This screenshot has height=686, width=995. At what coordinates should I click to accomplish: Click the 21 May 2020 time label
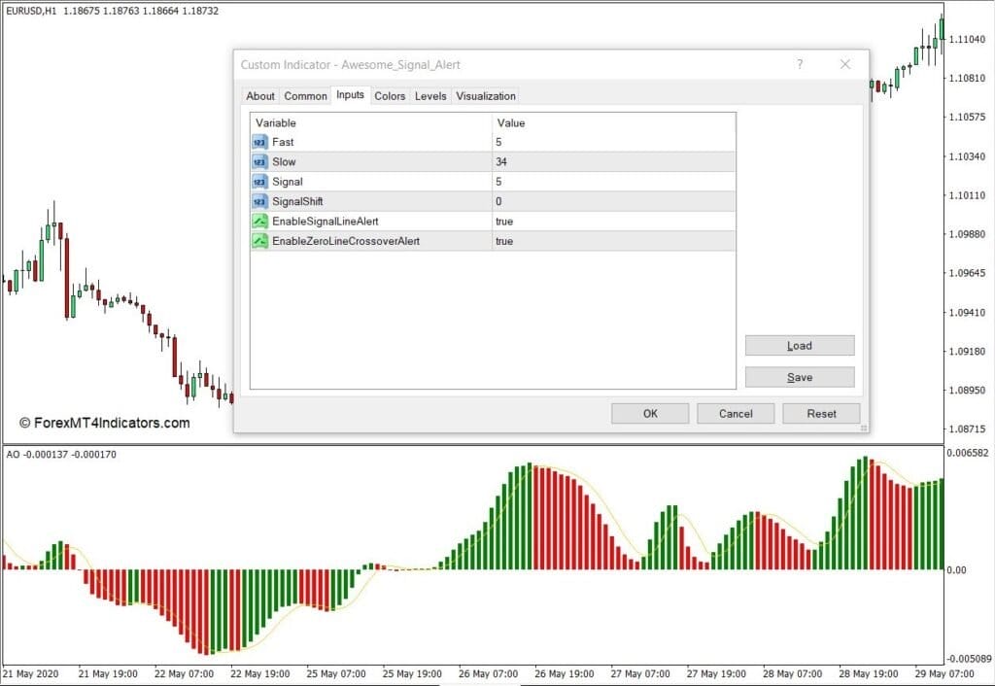tap(30, 673)
